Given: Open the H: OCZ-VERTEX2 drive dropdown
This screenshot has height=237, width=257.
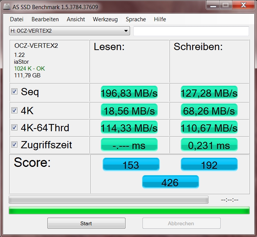Looking at the screenshot, I should tap(69, 31).
